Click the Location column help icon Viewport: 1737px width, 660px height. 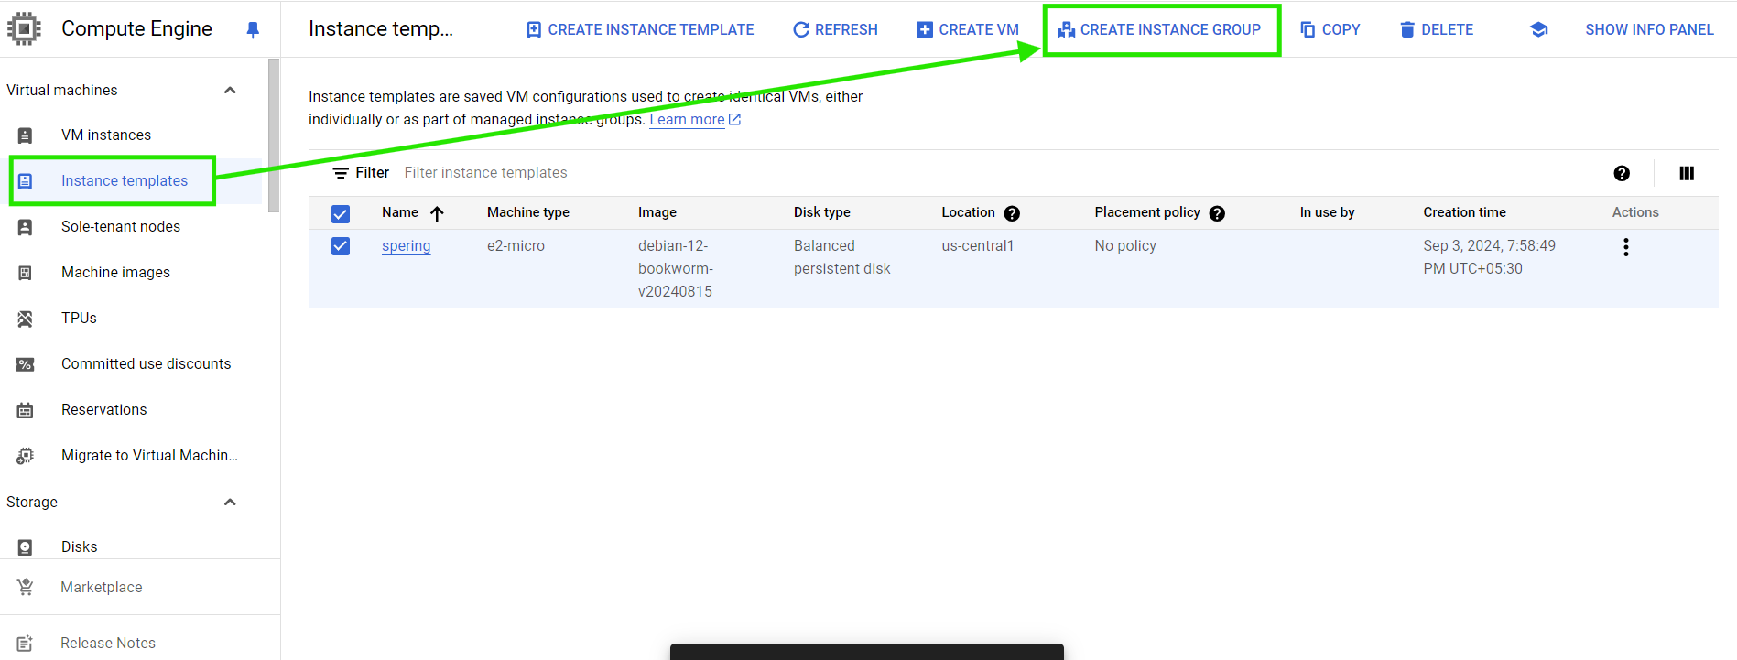1011,213
